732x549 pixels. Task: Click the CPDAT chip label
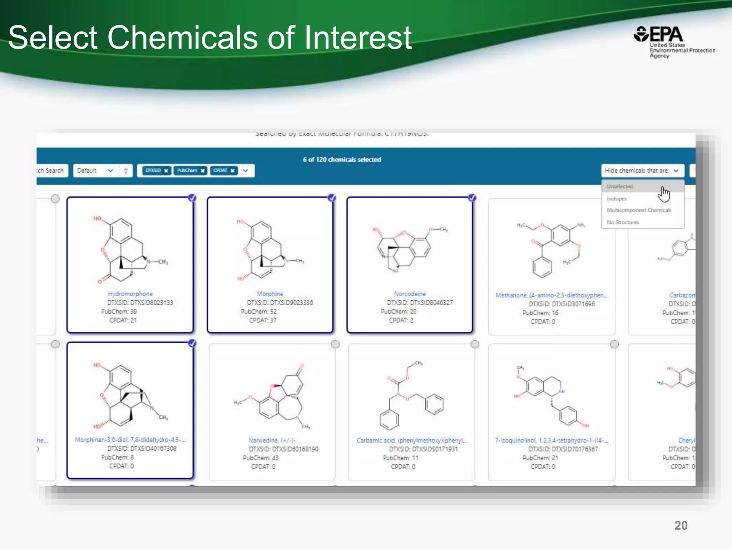[220, 170]
